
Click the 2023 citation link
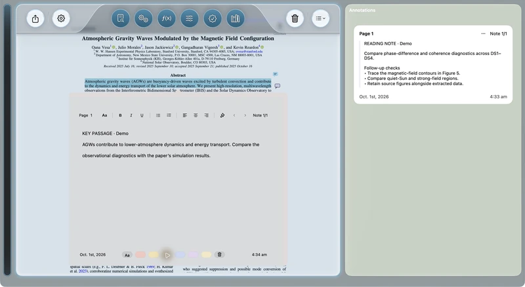point(83,271)
